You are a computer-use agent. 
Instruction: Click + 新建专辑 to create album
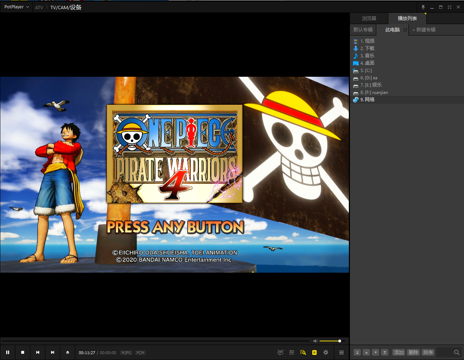424,30
